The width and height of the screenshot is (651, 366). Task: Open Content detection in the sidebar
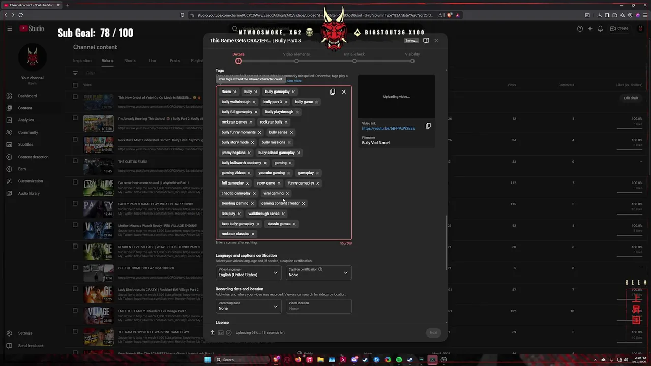coord(33,157)
